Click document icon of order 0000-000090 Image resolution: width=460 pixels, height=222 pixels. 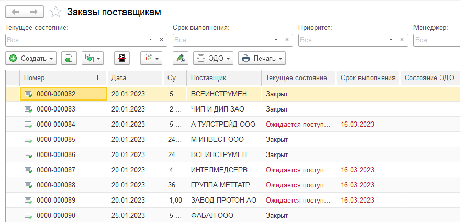[x=28, y=216]
